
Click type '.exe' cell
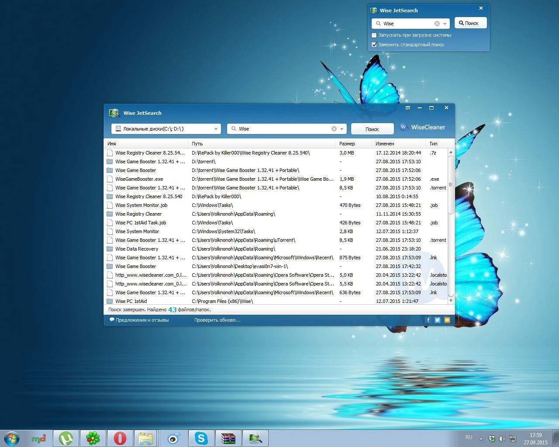click(434, 179)
